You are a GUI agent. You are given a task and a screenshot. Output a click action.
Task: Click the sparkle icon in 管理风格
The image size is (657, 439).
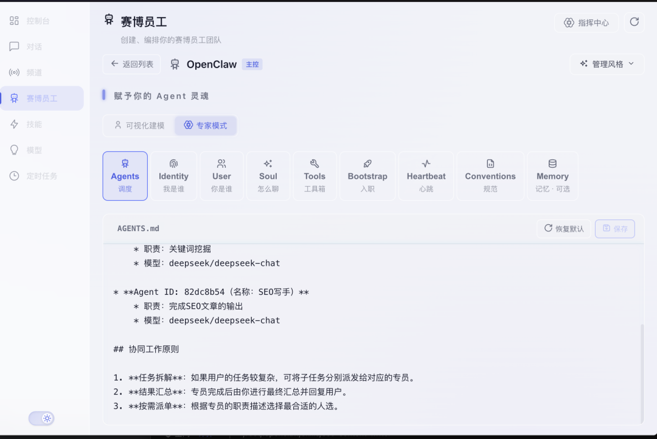(x=583, y=64)
